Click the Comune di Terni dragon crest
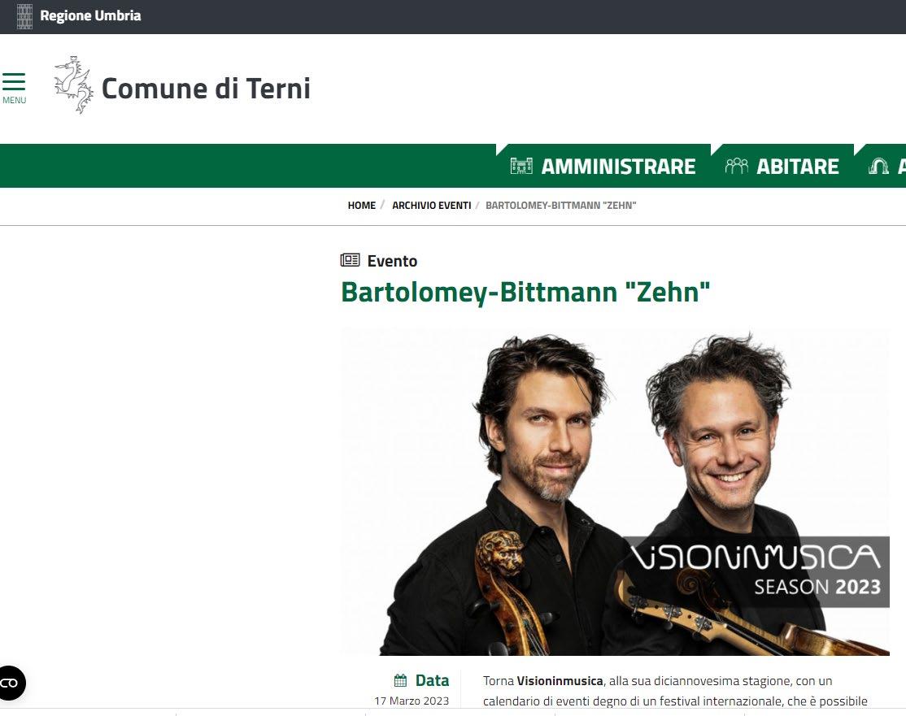The image size is (906, 716). click(x=73, y=85)
